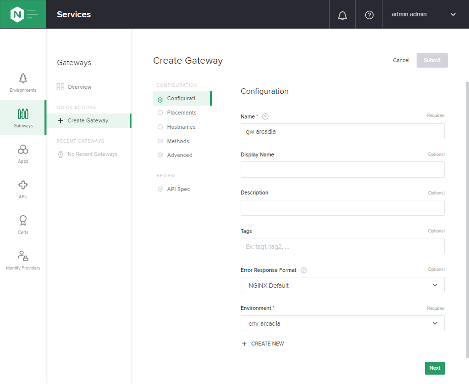Image resolution: width=469 pixels, height=384 pixels.
Task: Open the help question mark in header
Action: click(x=369, y=15)
